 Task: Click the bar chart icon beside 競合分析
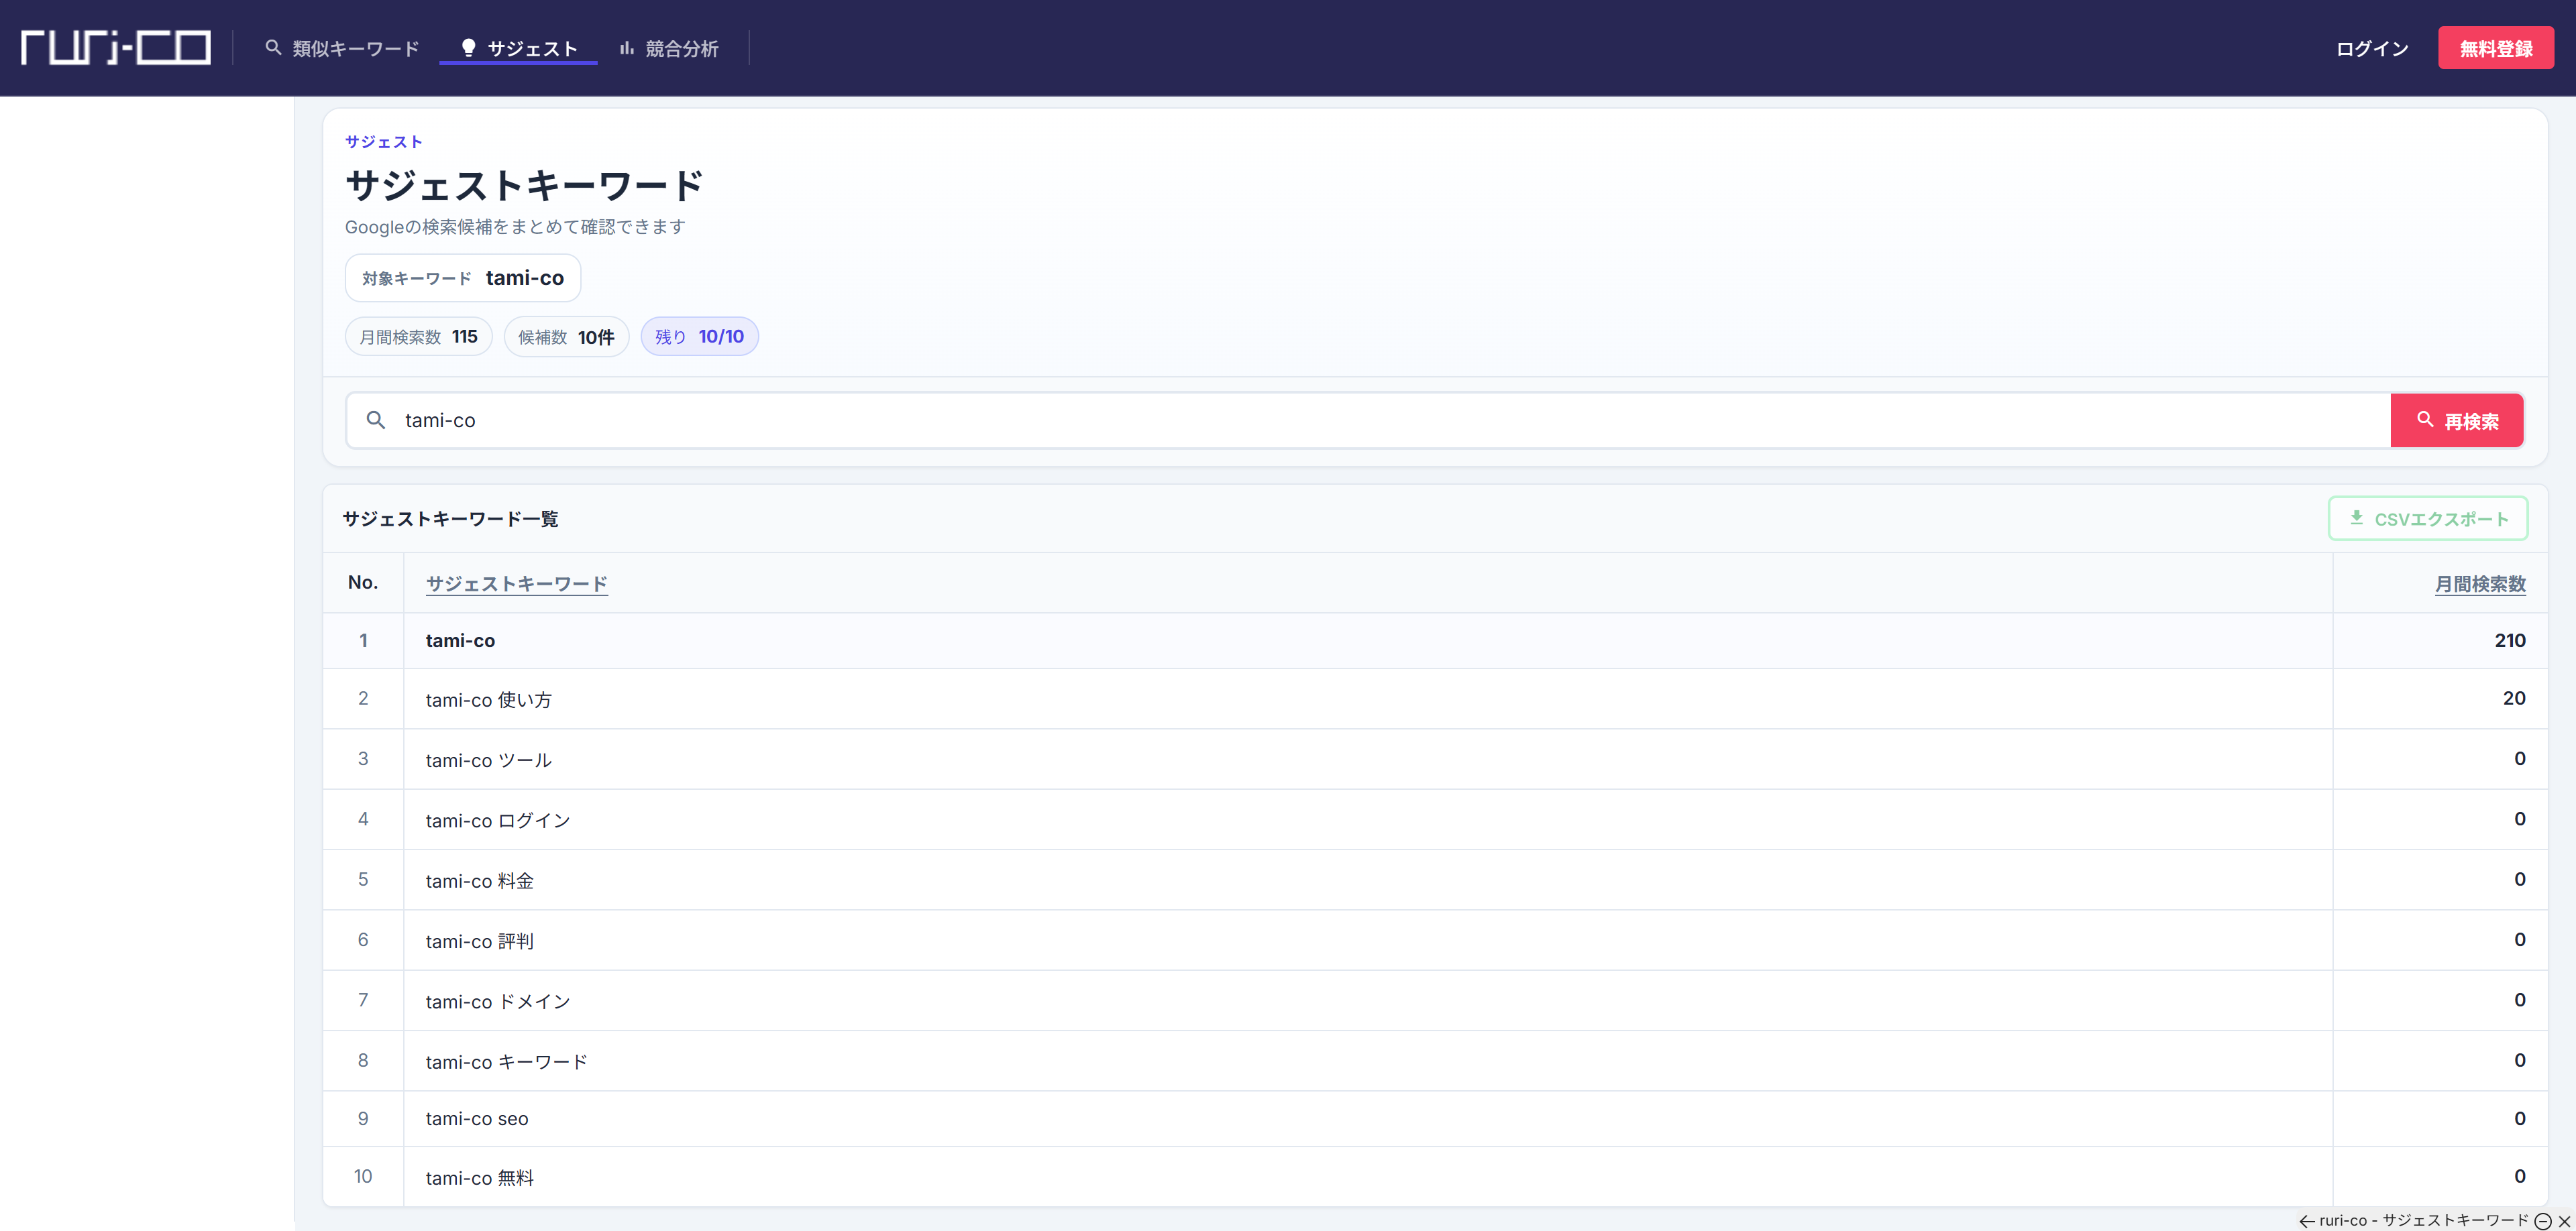tap(627, 47)
